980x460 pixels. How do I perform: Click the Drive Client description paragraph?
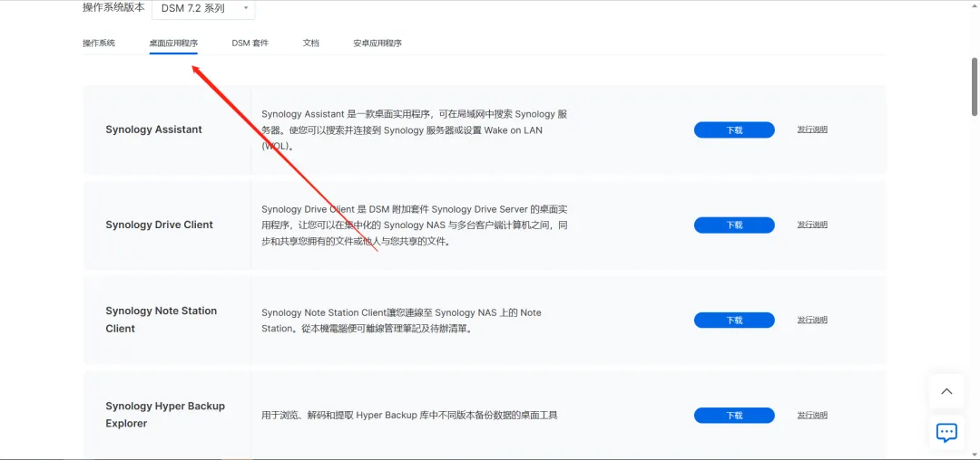pyautogui.click(x=415, y=225)
